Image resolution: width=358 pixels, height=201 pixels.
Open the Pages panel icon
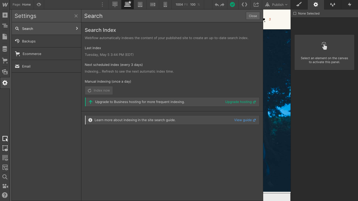[x=5, y=37]
